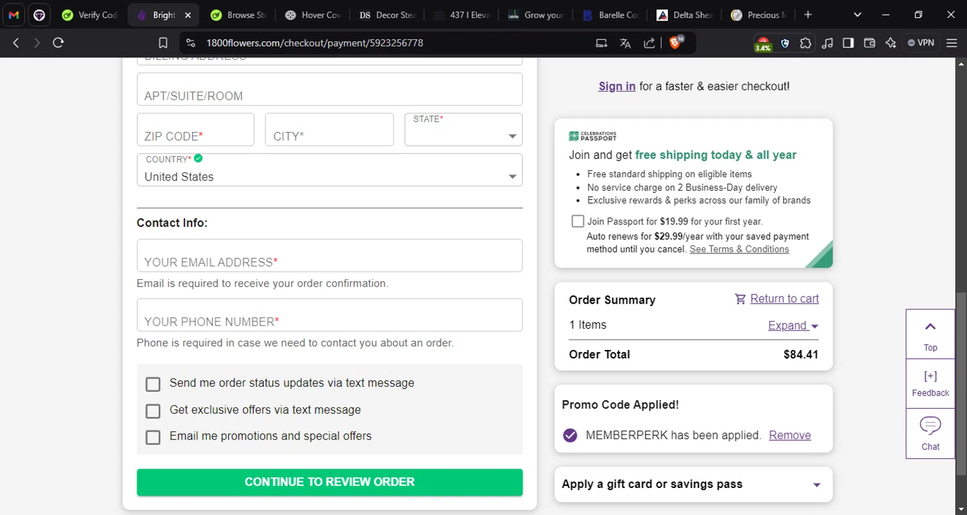This screenshot has width=967, height=515.
Task: Expand the order summary items
Action: 793,326
